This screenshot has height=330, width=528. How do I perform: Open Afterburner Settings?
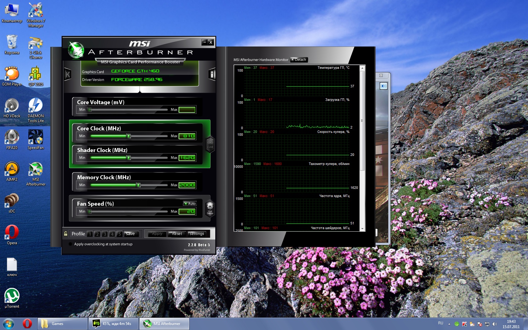(197, 234)
